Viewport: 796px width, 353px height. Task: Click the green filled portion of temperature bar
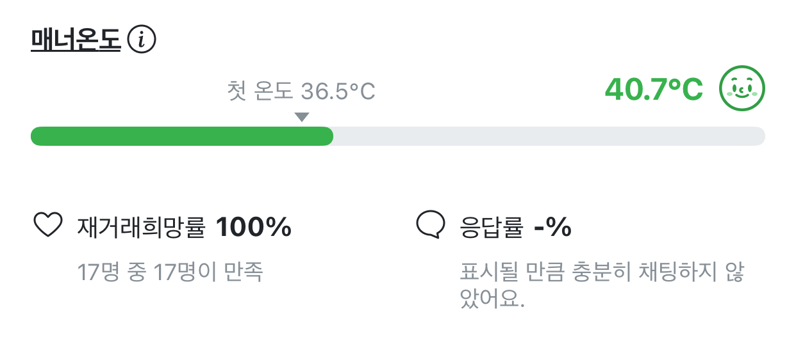[x=182, y=136]
